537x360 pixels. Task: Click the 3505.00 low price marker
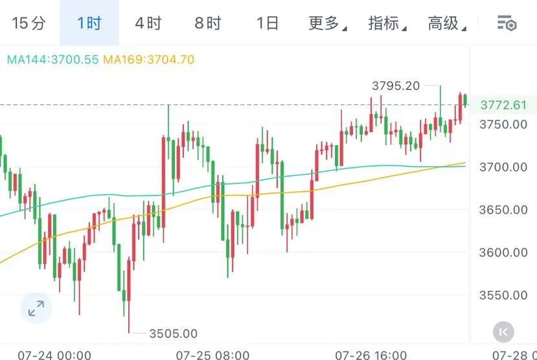[x=174, y=333]
